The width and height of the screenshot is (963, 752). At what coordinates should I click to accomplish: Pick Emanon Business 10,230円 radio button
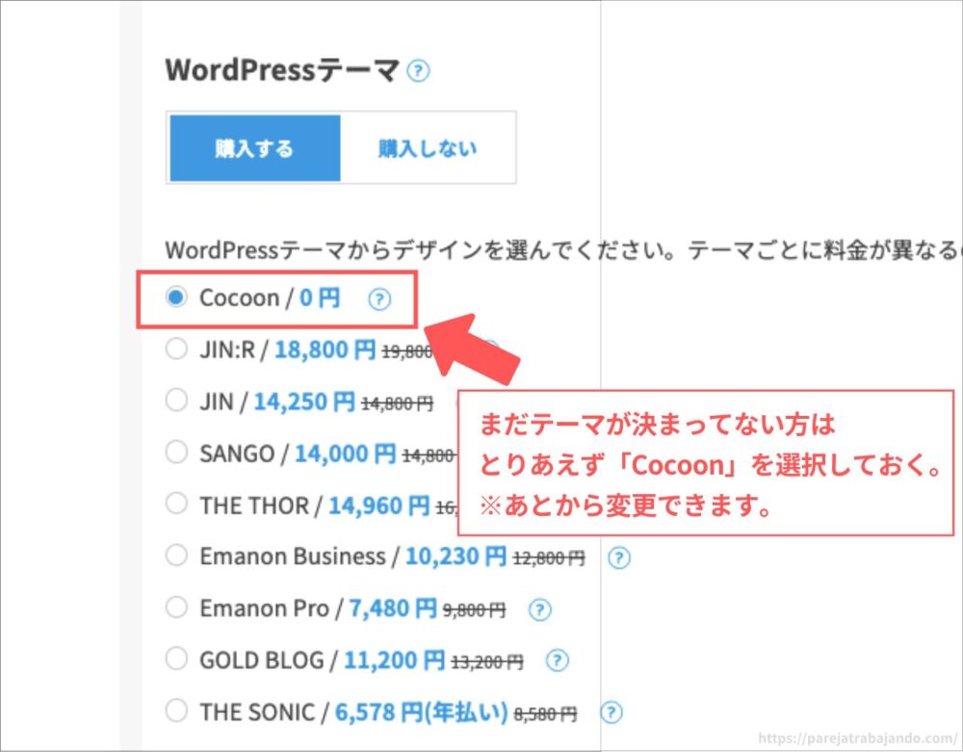176,555
